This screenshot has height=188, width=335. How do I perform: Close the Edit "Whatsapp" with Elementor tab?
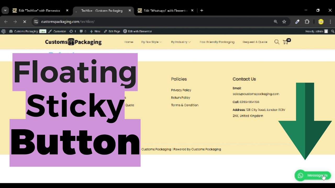point(192,10)
